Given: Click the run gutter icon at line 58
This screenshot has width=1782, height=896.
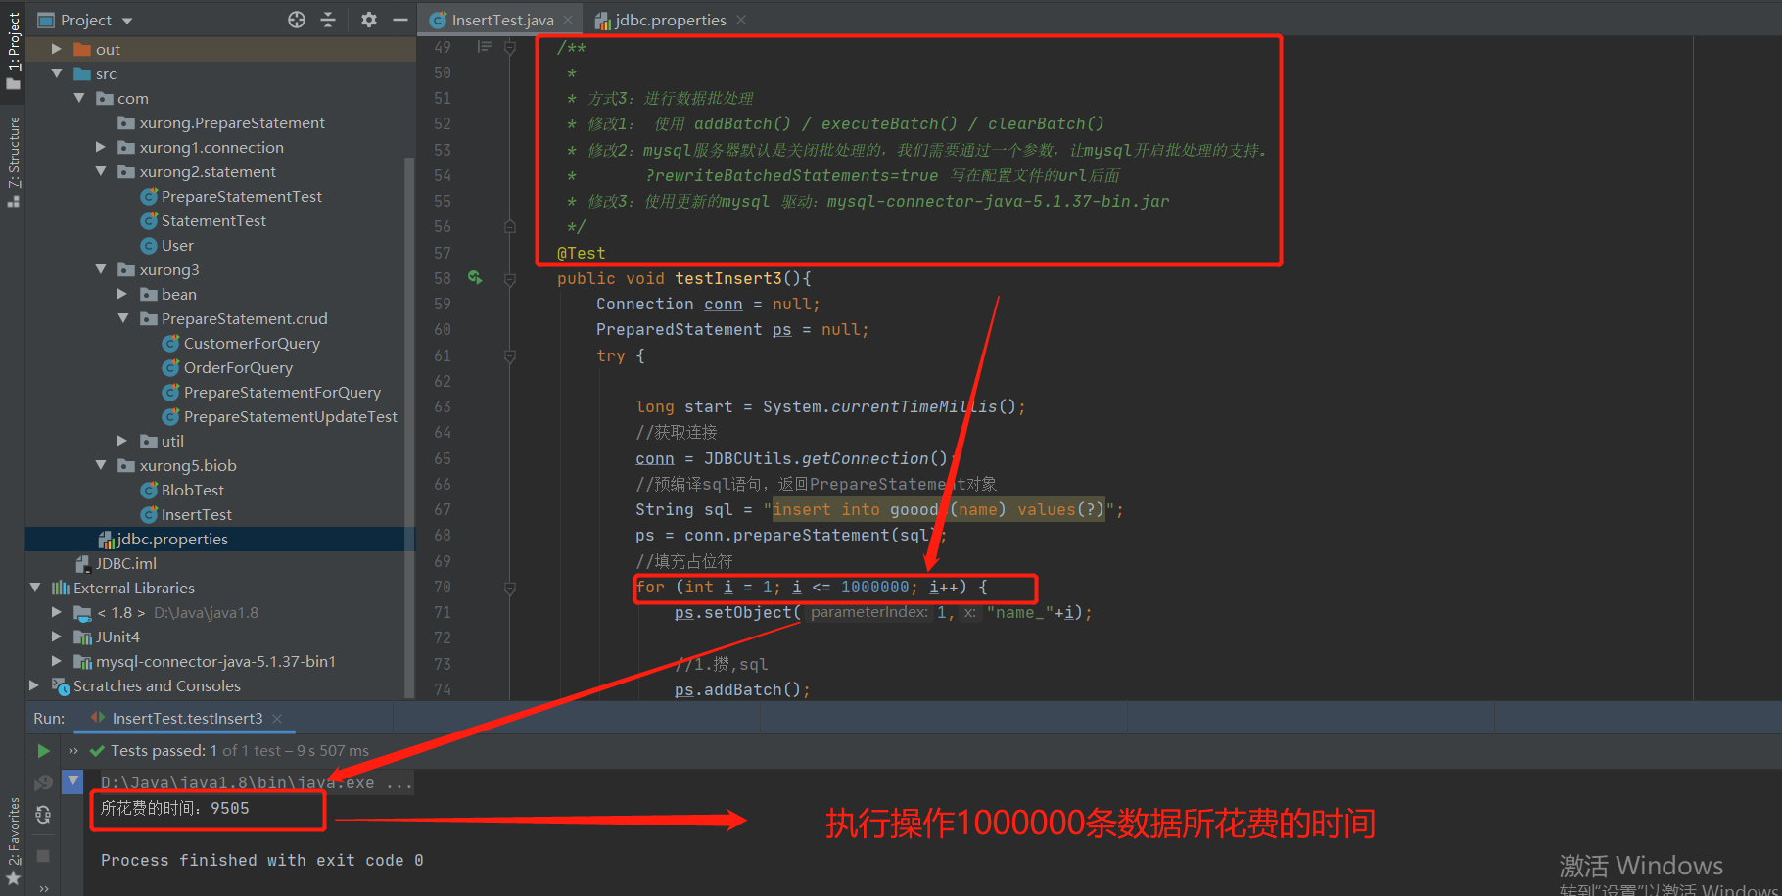Looking at the screenshot, I should click(475, 278).
